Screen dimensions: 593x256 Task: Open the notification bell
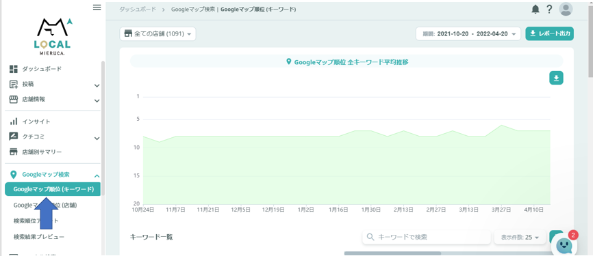point(535,10)
